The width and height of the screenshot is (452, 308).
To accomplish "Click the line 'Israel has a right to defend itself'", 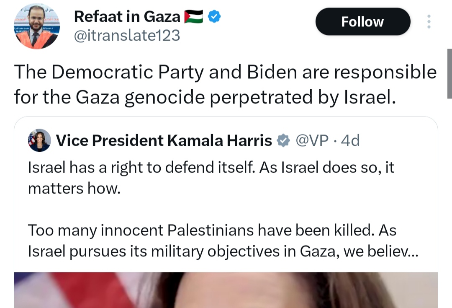I will pyautogui.click(x=142, y=168).
